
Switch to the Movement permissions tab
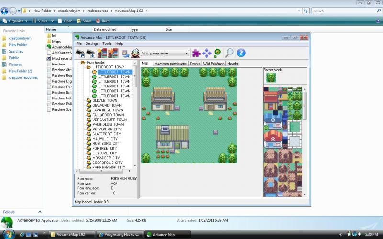(170, 64)
